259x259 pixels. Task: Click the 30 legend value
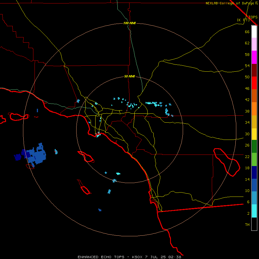247,134
